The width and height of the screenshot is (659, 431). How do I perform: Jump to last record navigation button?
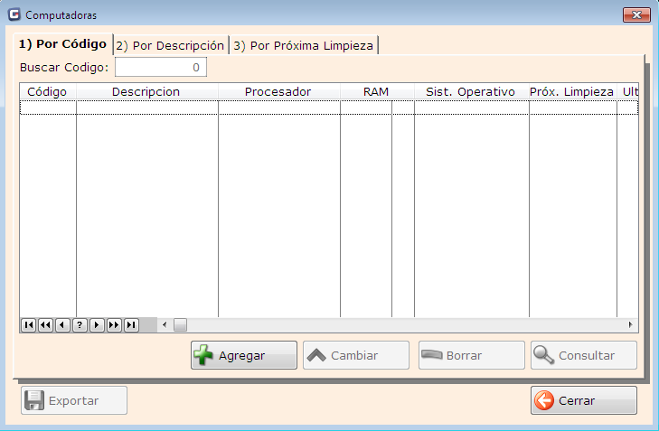pos(131,324)
